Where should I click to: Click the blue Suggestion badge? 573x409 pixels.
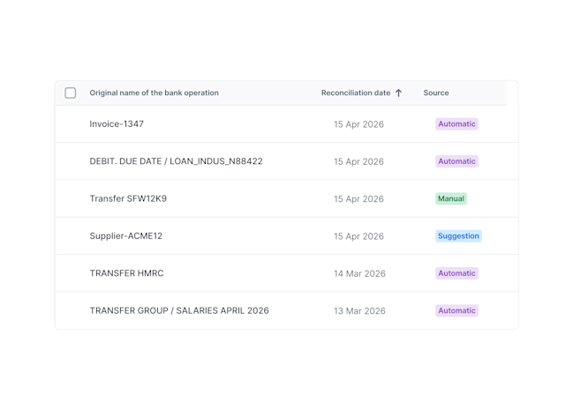(458, 236)
